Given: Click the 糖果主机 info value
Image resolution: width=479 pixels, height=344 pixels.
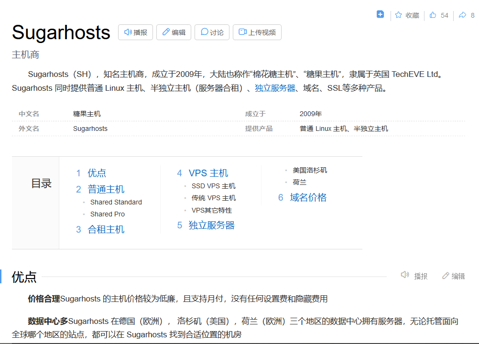Looking at the screenshot, I should tap(87, 114).
